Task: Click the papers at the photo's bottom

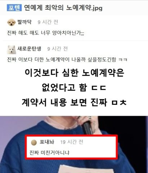Action: coord(86,169)
